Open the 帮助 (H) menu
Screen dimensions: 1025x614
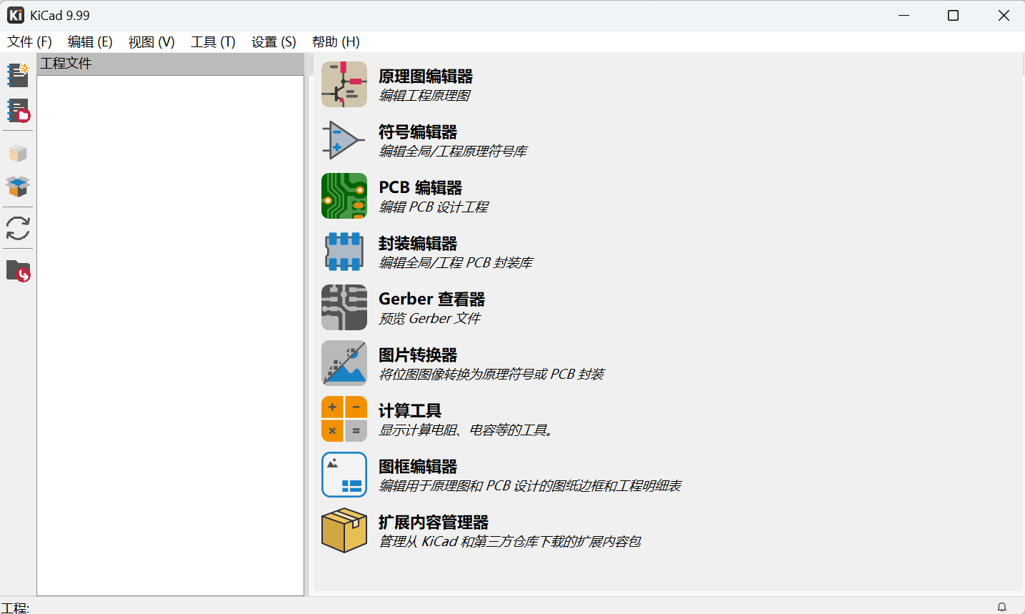point(336,42)
